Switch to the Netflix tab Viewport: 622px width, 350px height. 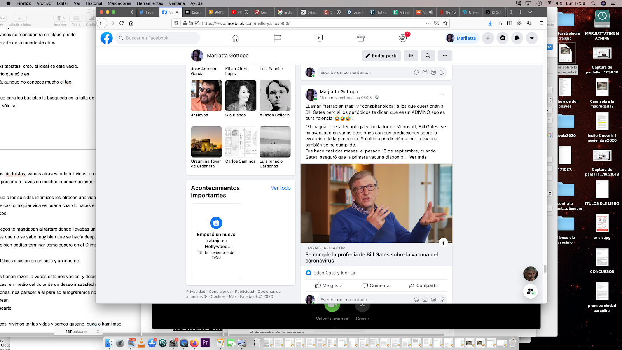pyautogui.click(x=448, y=12)
